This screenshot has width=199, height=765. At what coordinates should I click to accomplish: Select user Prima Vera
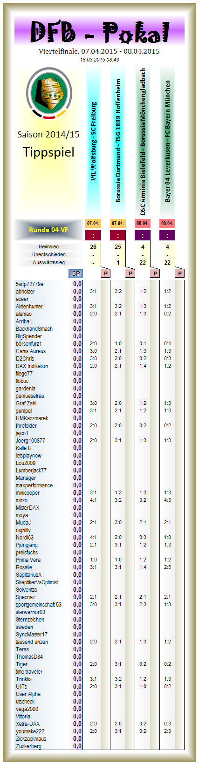[28, 560]
